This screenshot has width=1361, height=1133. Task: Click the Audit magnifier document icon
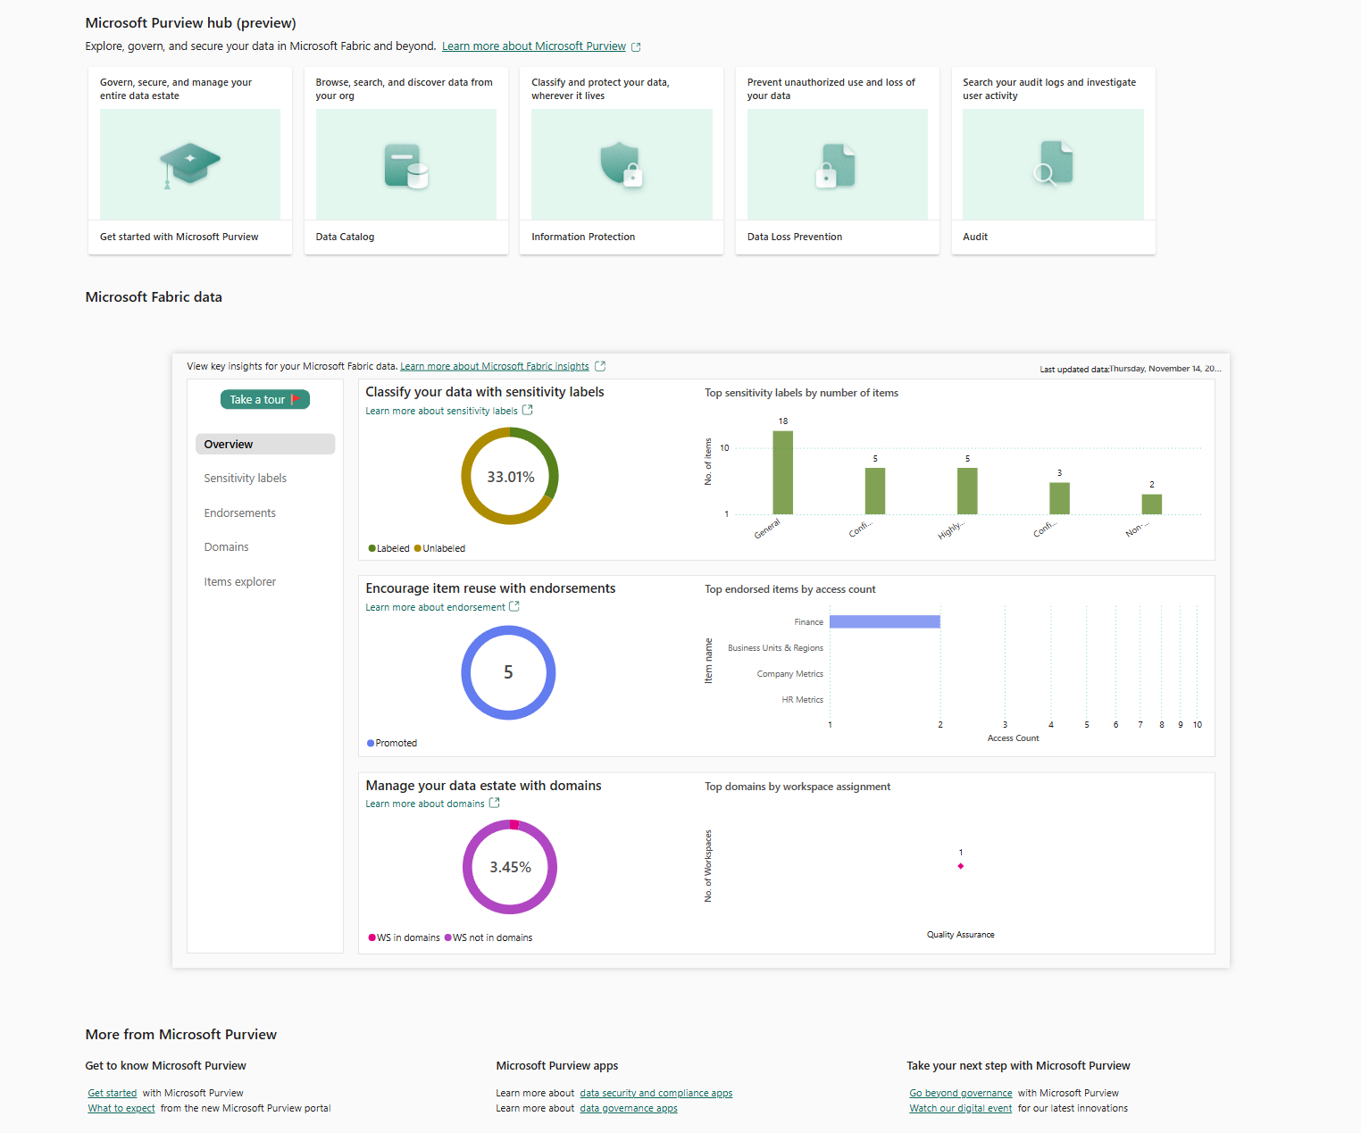click(1053, 164)
